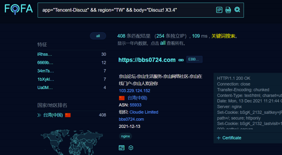The height and width of the screenshot is (155, 282).
Task: Click IP address 103.229.124.152
Action: click(x=134, y=91)
